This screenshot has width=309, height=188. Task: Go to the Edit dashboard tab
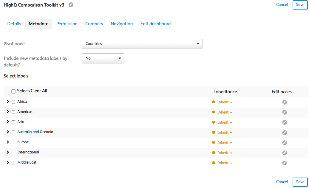[x=155, y=24]
